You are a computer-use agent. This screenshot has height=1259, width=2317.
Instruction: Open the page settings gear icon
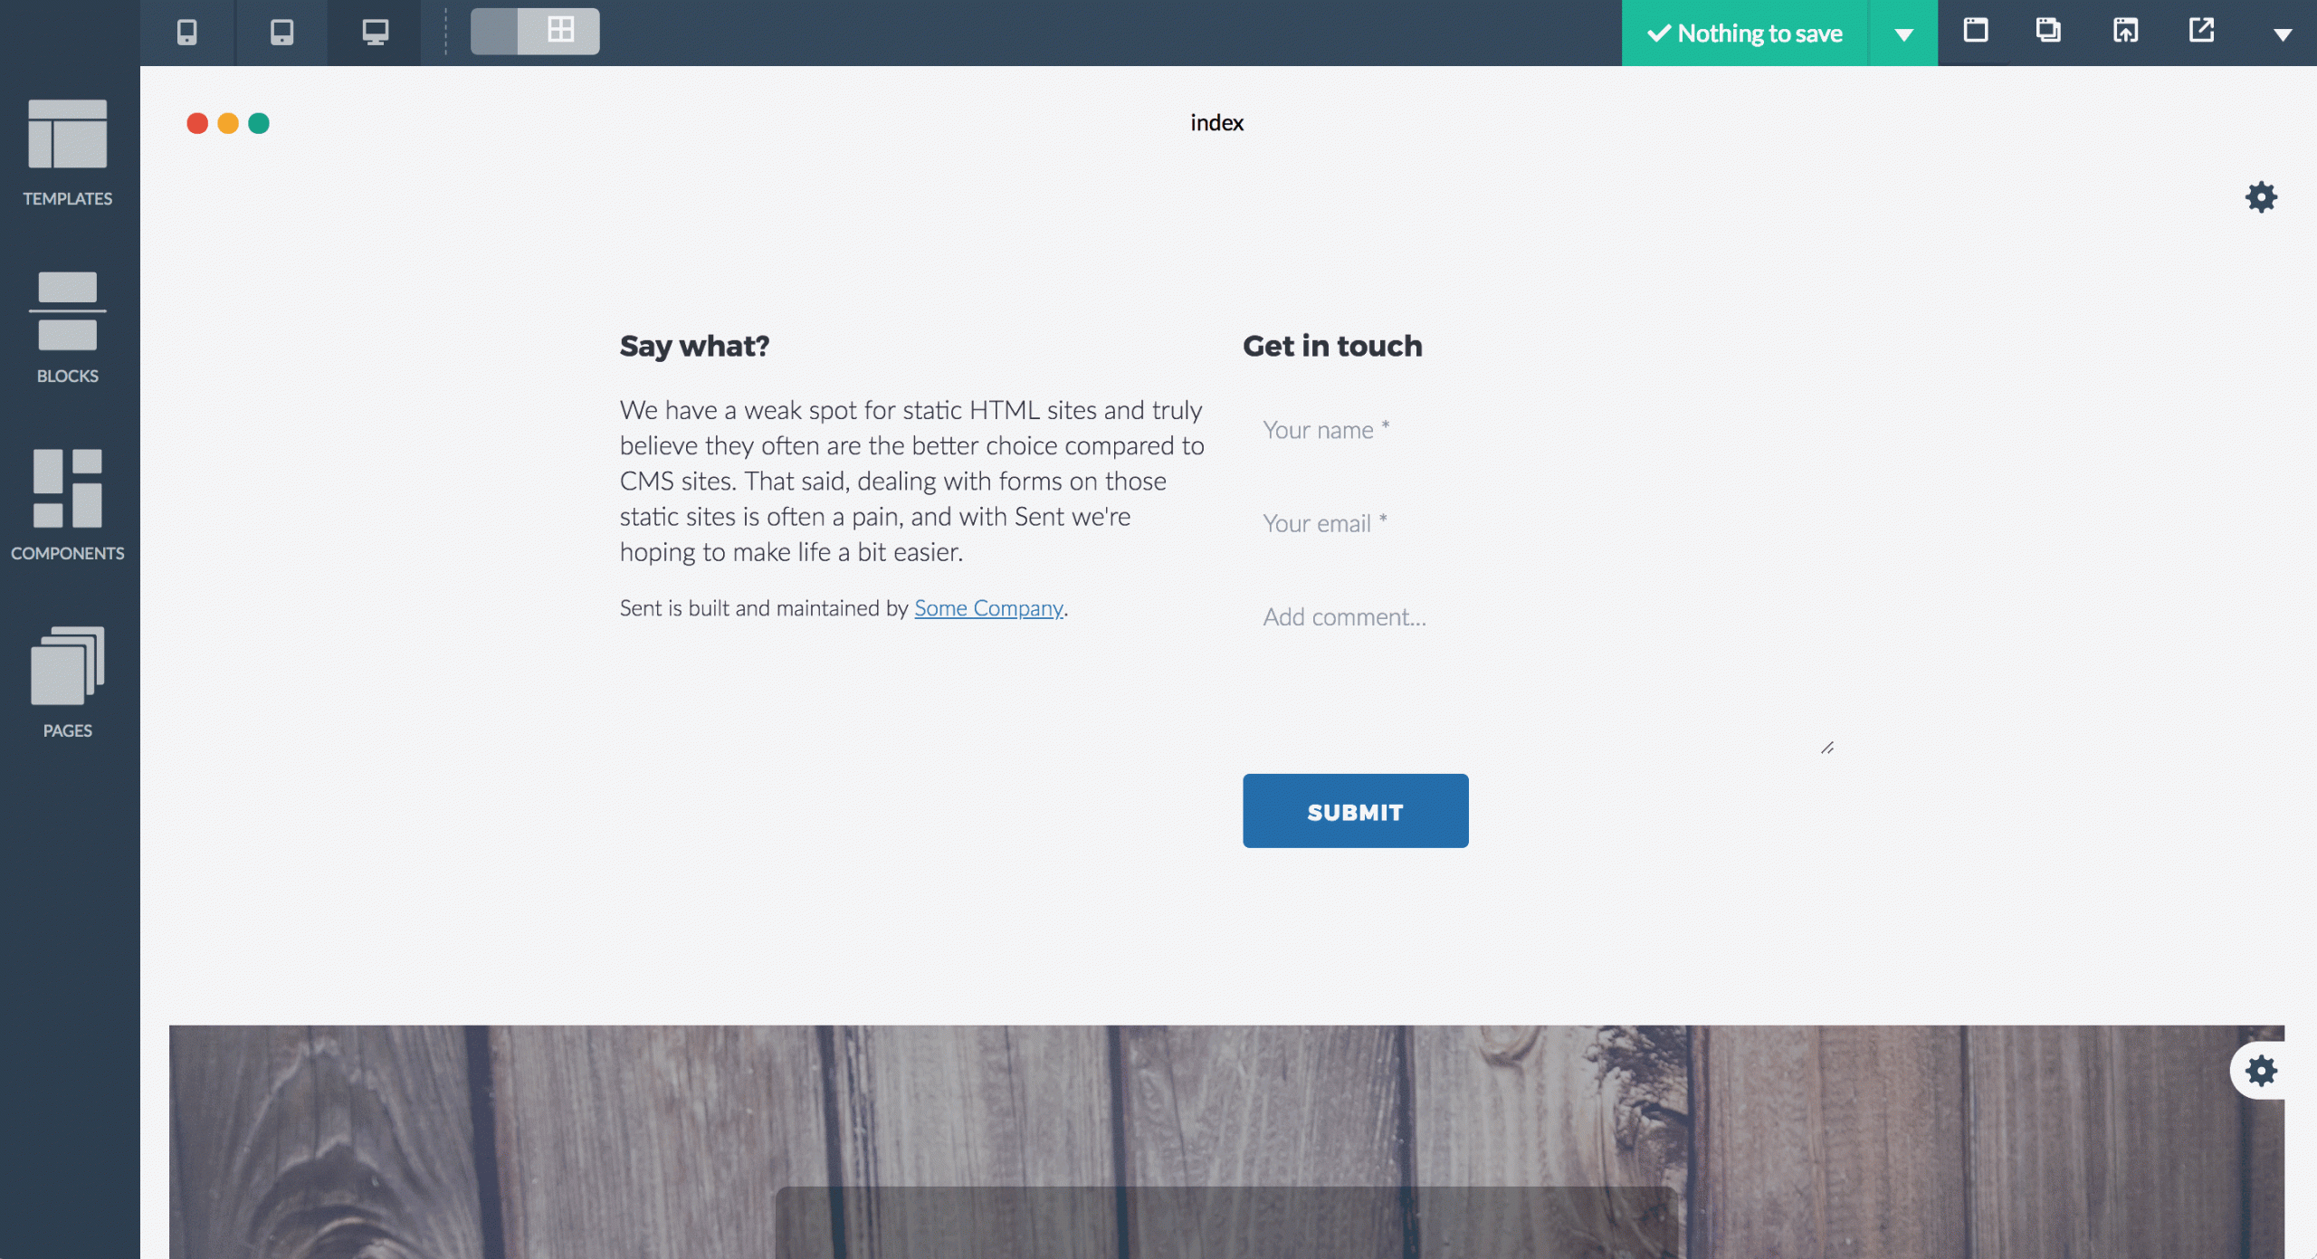coord(2261,196)
